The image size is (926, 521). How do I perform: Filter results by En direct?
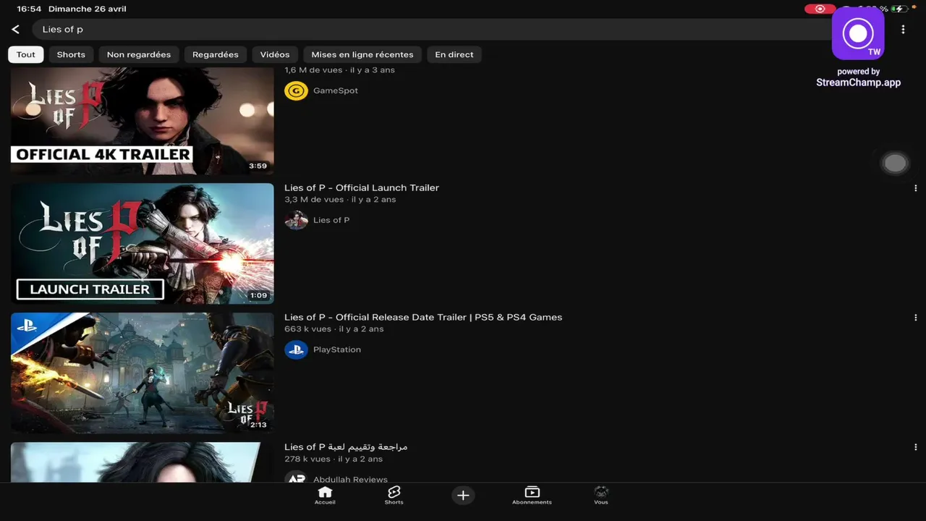[454, 54]
